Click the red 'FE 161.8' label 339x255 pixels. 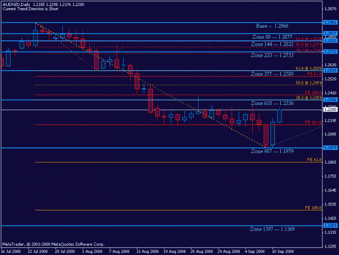coord(313,122)
